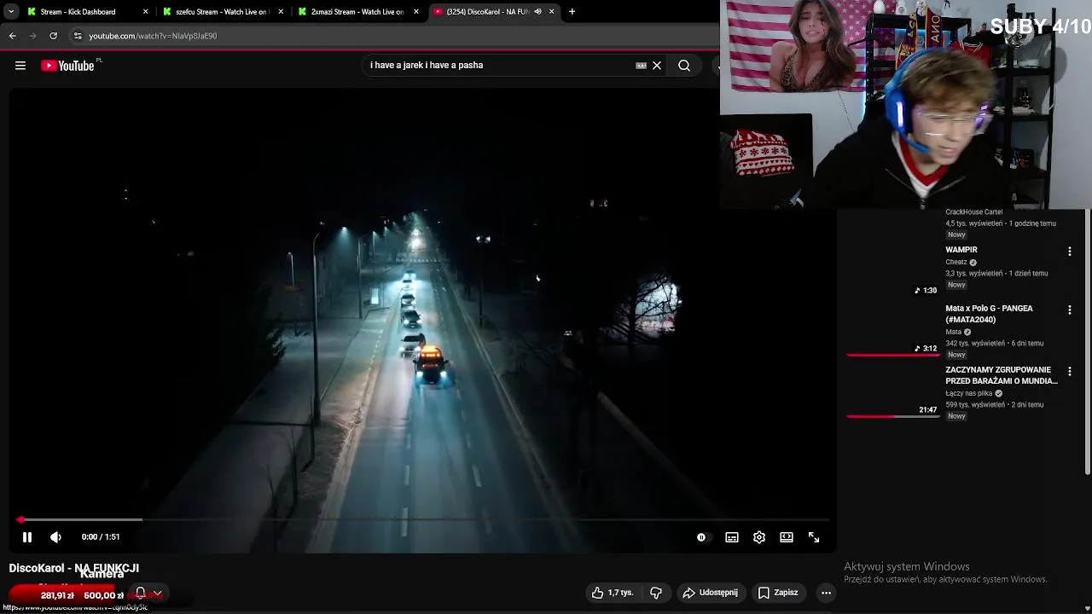
Task: Switch to the 2xmazi Stream tab
Action: 357,12
